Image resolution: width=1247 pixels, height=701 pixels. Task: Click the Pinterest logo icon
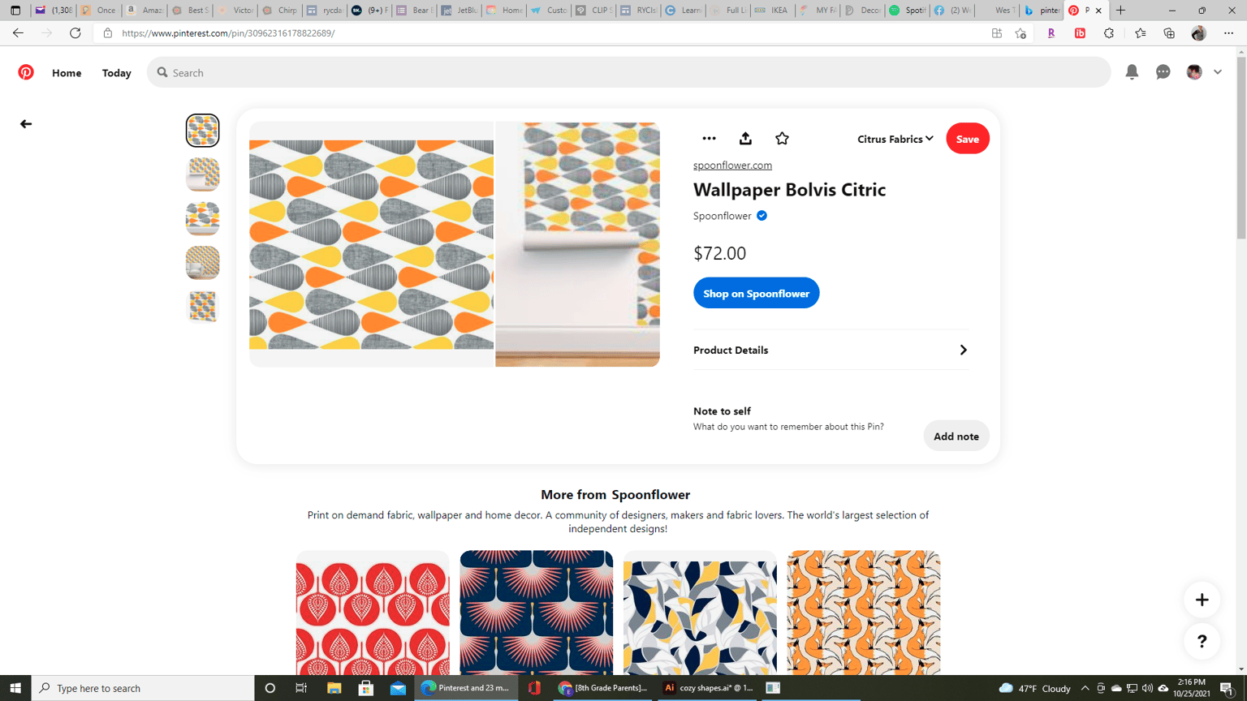click(x=26, y=72)
